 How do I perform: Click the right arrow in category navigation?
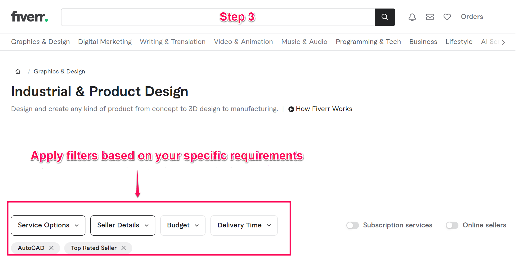click(x=503, y=42)
